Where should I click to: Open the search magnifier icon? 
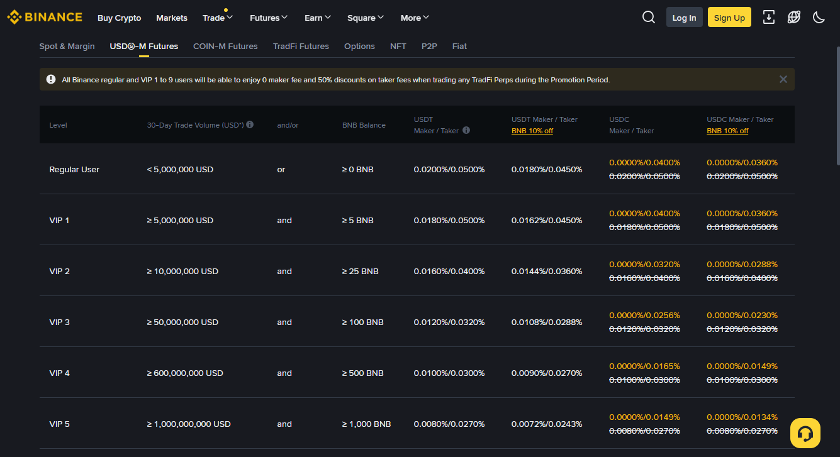[649, 17]
